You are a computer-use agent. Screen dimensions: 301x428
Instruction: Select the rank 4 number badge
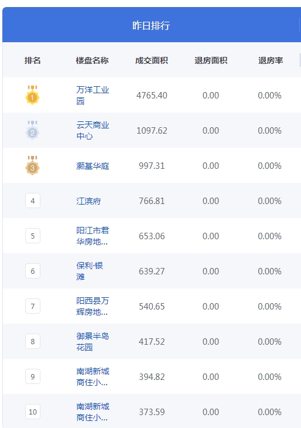coord(33,201)
